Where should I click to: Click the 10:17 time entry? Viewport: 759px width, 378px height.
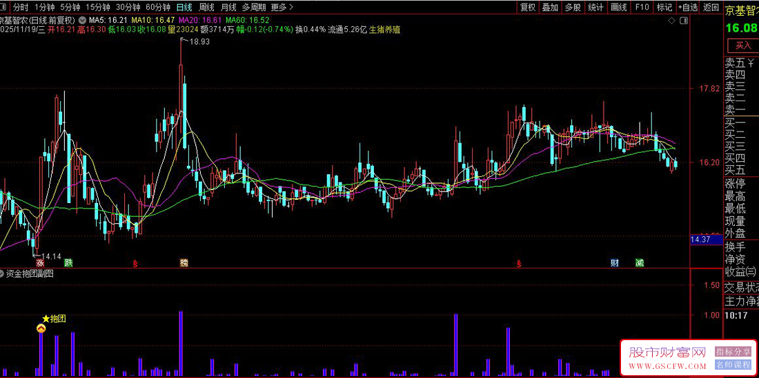click(735, 315)
